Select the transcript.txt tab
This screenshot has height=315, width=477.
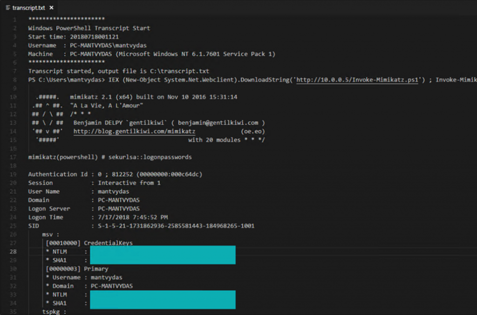(30, 7)
